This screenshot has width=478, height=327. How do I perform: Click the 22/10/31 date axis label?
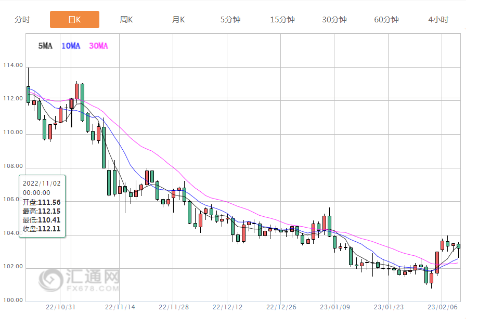(x=61, y=307)
